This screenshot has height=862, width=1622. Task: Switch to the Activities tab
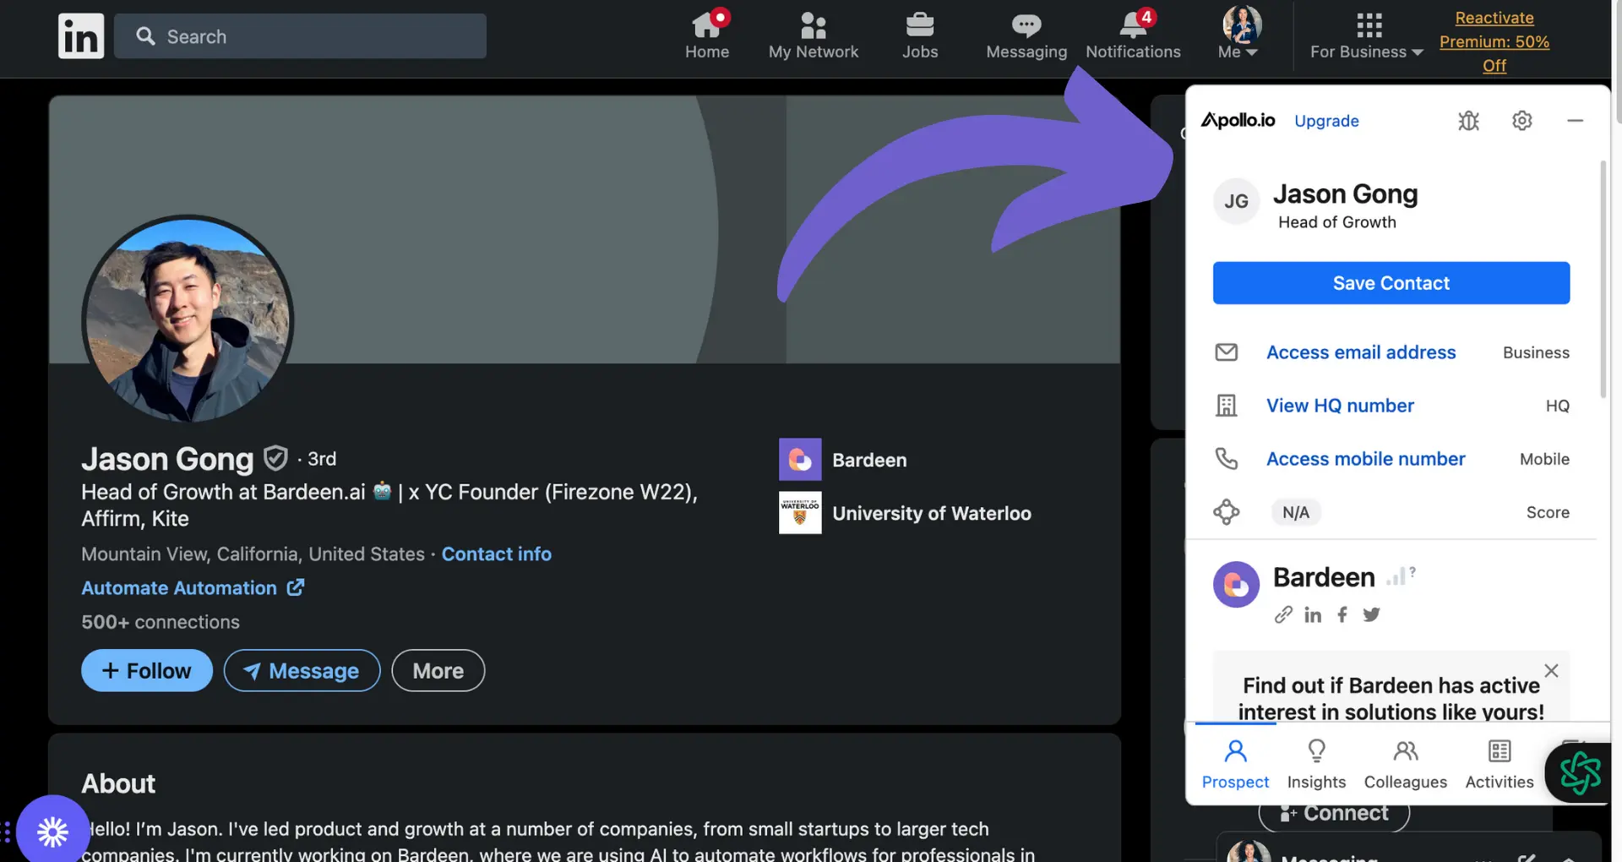click(x=1499, y=765)
